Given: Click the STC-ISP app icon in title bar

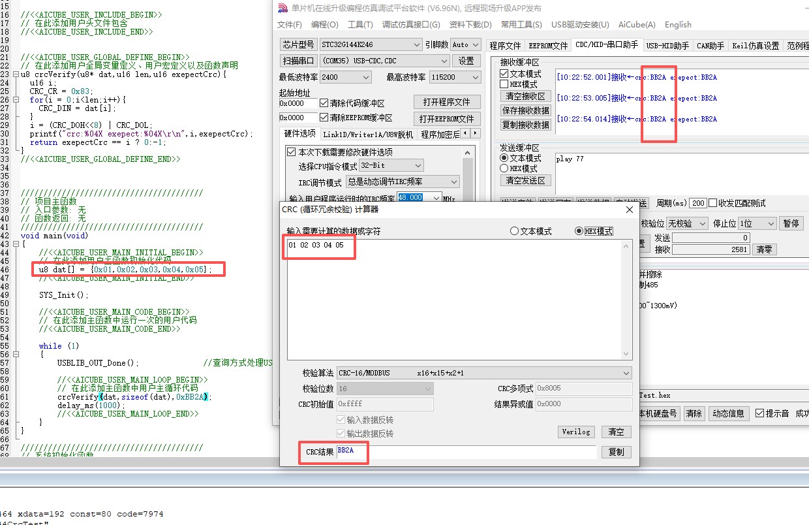Looking at the screenshot, I should (x=282, y=8).
